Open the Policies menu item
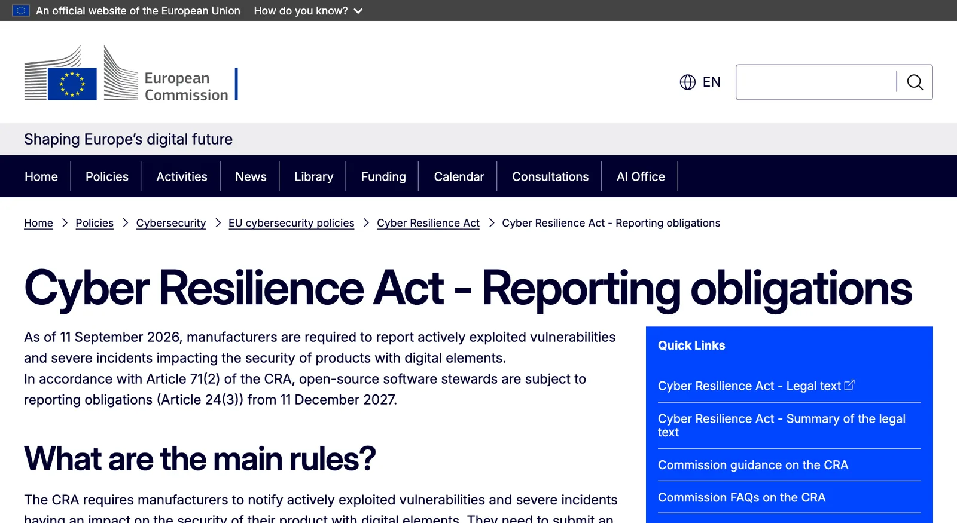Image resolution: width=957 pixels, height=523 pixels. coord(107,176)
